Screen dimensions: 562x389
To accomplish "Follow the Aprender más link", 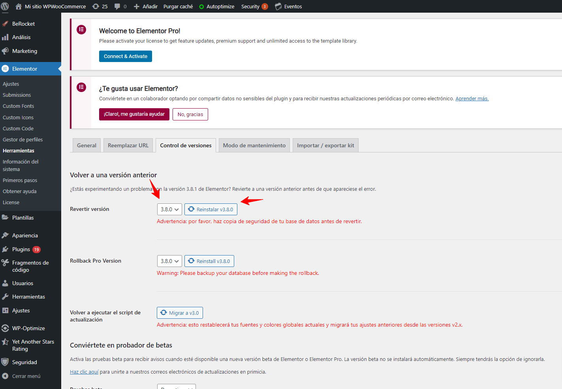I will coord(472,99).
